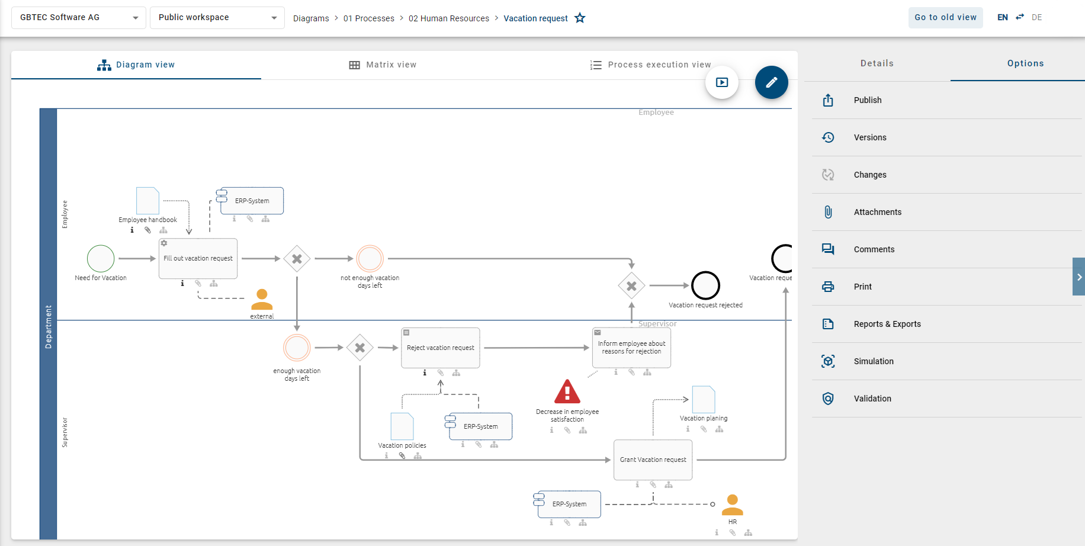
Task: Open Simulation via its cube icon
Action: (828, 361)
